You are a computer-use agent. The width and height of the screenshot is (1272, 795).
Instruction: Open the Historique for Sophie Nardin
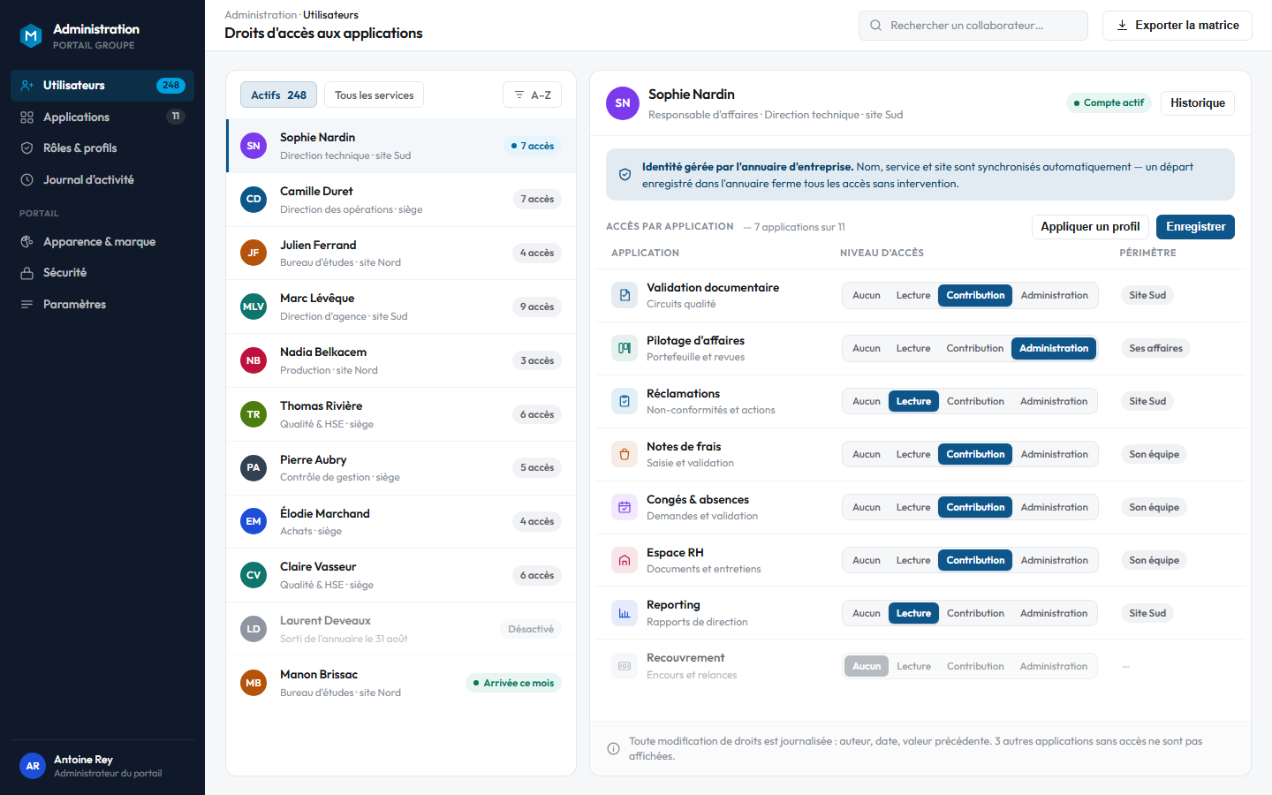tap(1198, 103)
